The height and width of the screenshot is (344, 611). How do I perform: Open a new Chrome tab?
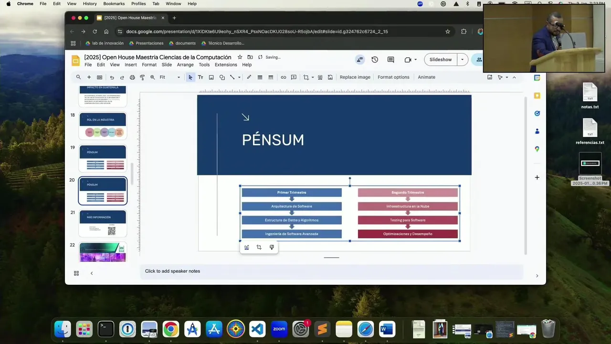(x=174, y=18)
